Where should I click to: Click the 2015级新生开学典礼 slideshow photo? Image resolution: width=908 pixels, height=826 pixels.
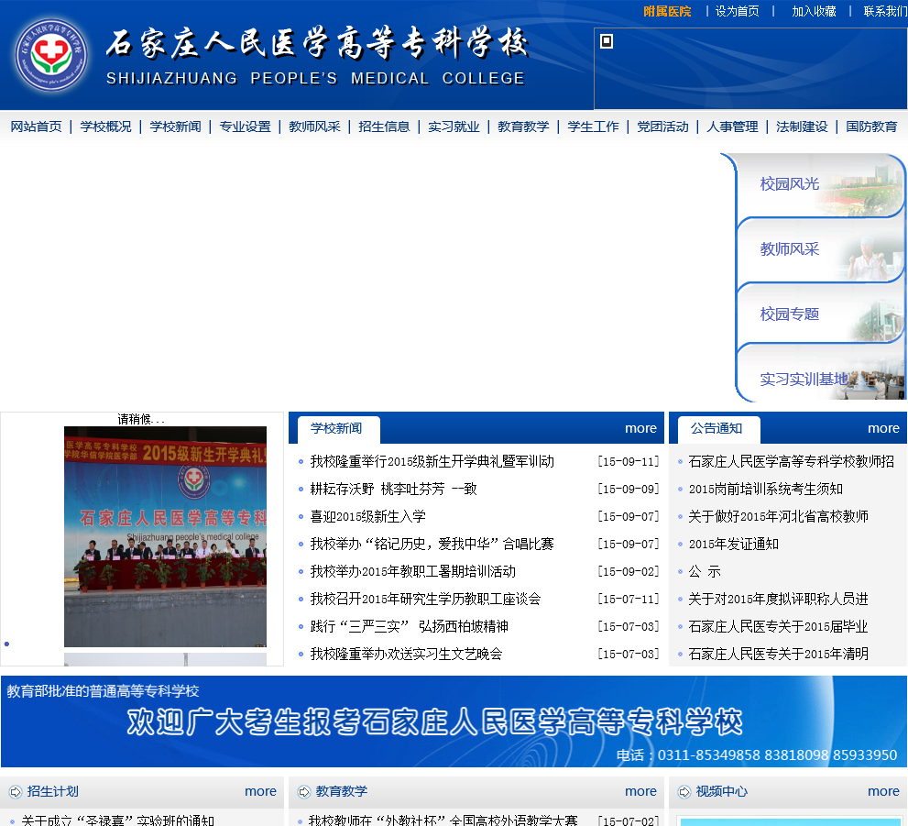point(165,536)
